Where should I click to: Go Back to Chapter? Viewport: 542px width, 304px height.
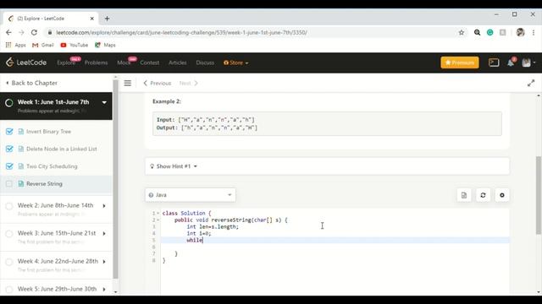[x=32, y=83]
